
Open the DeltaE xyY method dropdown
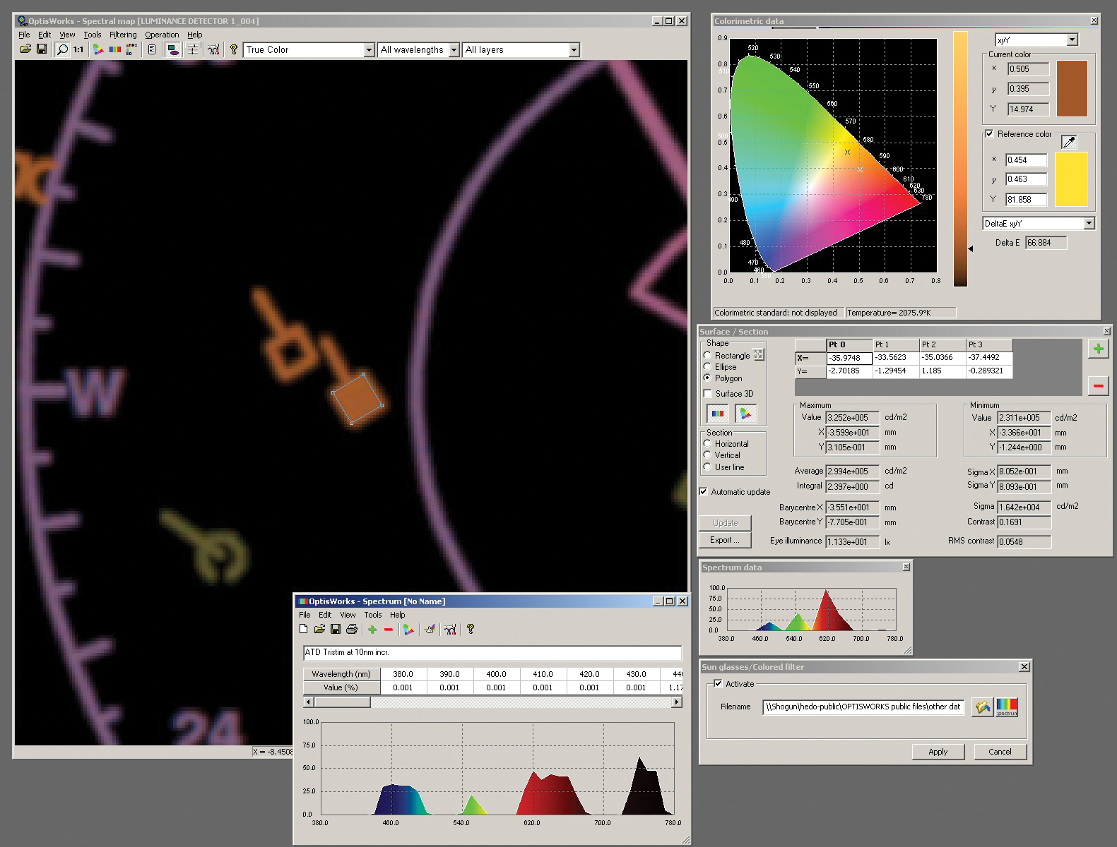click(1089, 224)
